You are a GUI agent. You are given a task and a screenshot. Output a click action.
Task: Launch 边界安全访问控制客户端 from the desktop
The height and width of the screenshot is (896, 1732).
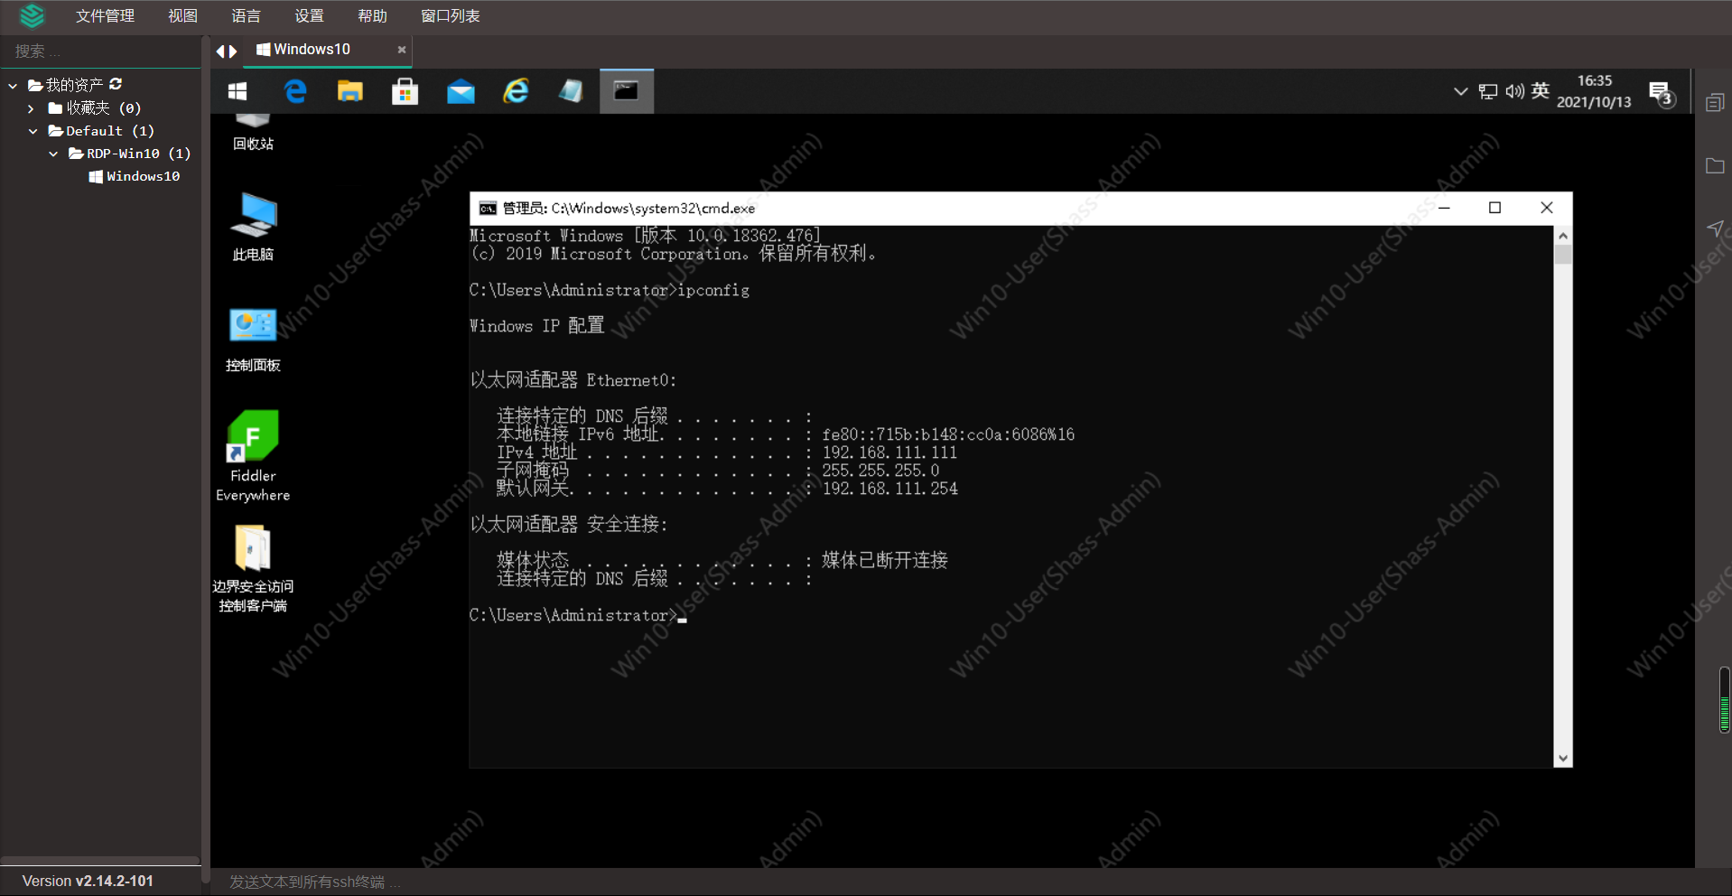253,565
